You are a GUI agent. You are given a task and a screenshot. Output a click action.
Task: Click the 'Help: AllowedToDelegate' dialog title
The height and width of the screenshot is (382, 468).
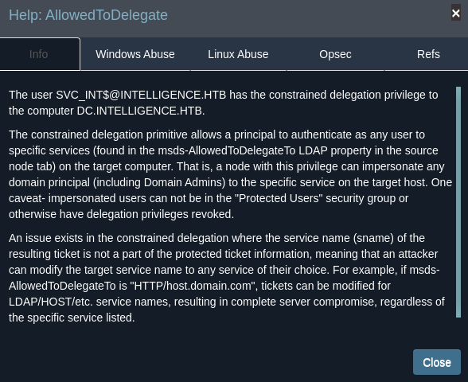(88, 15)
